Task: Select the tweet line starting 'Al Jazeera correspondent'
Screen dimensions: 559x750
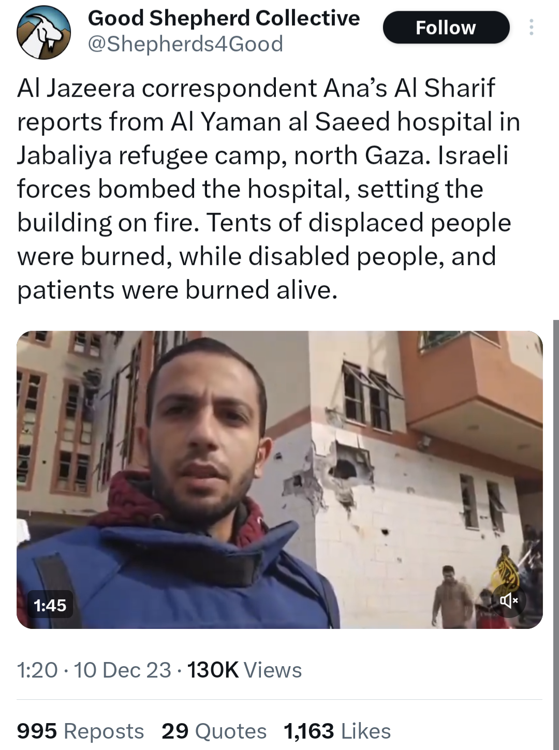Action: pos(256,88)
